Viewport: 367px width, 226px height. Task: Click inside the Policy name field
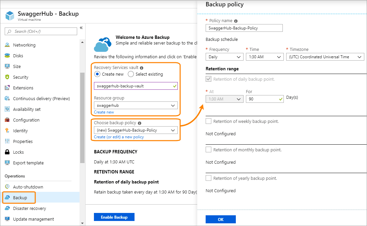tap(244, 28)
